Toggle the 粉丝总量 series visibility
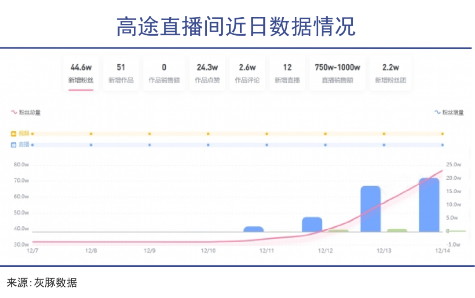The width and height of the screenshot is (475, 298). point(22,112)
